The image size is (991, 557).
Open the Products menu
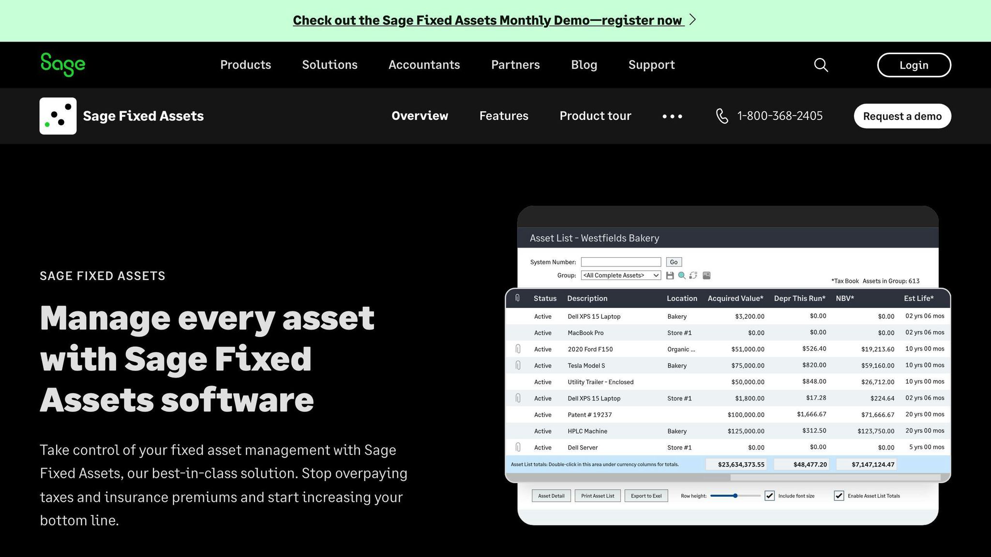[x=245, y=65]
